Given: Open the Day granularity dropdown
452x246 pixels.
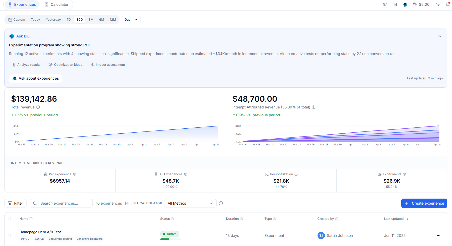Looking at the screenshot, I should [x=131, y=19].
